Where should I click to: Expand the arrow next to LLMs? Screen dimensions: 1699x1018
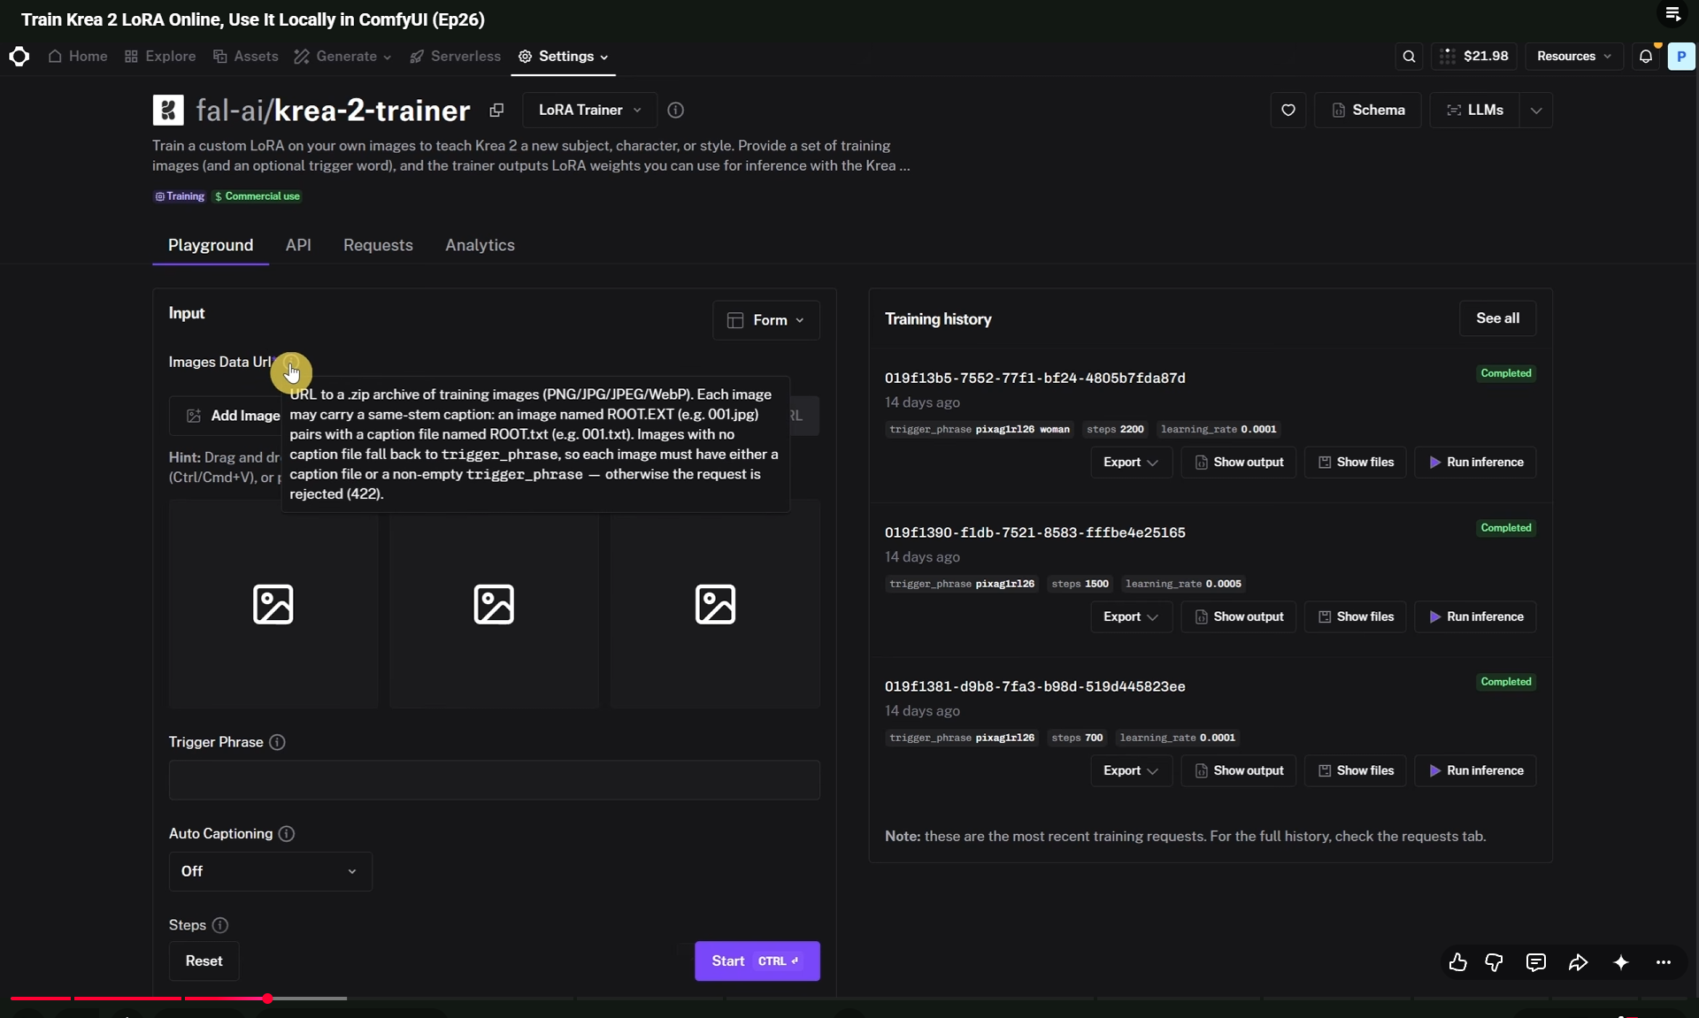tap(1536, 111)
